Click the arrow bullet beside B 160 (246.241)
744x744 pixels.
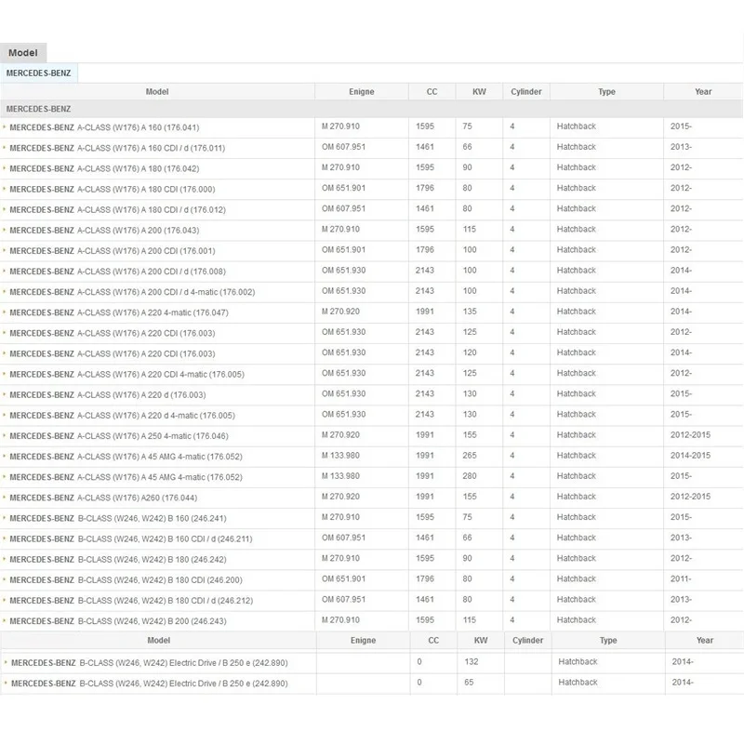[x=5, y=518]
